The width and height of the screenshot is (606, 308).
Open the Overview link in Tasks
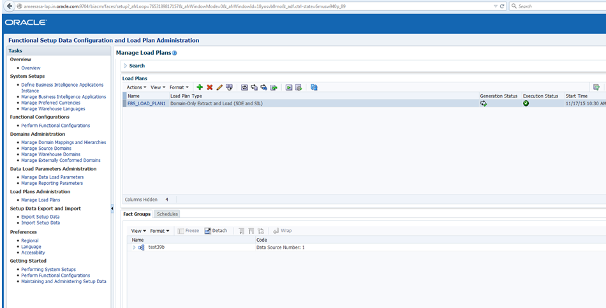pyautogui.click(x=31, y=68)
